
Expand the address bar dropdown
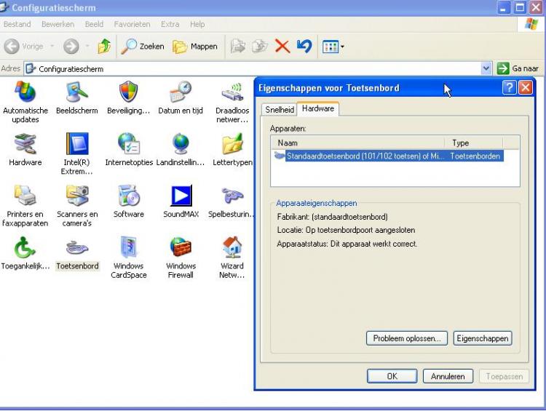coord(486,68)
